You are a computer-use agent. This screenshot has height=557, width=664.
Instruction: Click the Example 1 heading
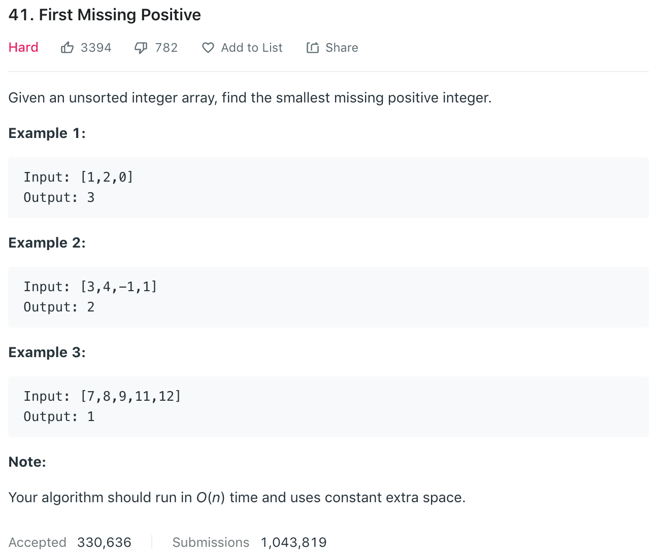(47, 133)
